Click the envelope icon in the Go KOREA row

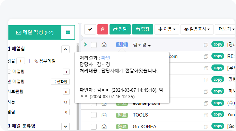104,127
